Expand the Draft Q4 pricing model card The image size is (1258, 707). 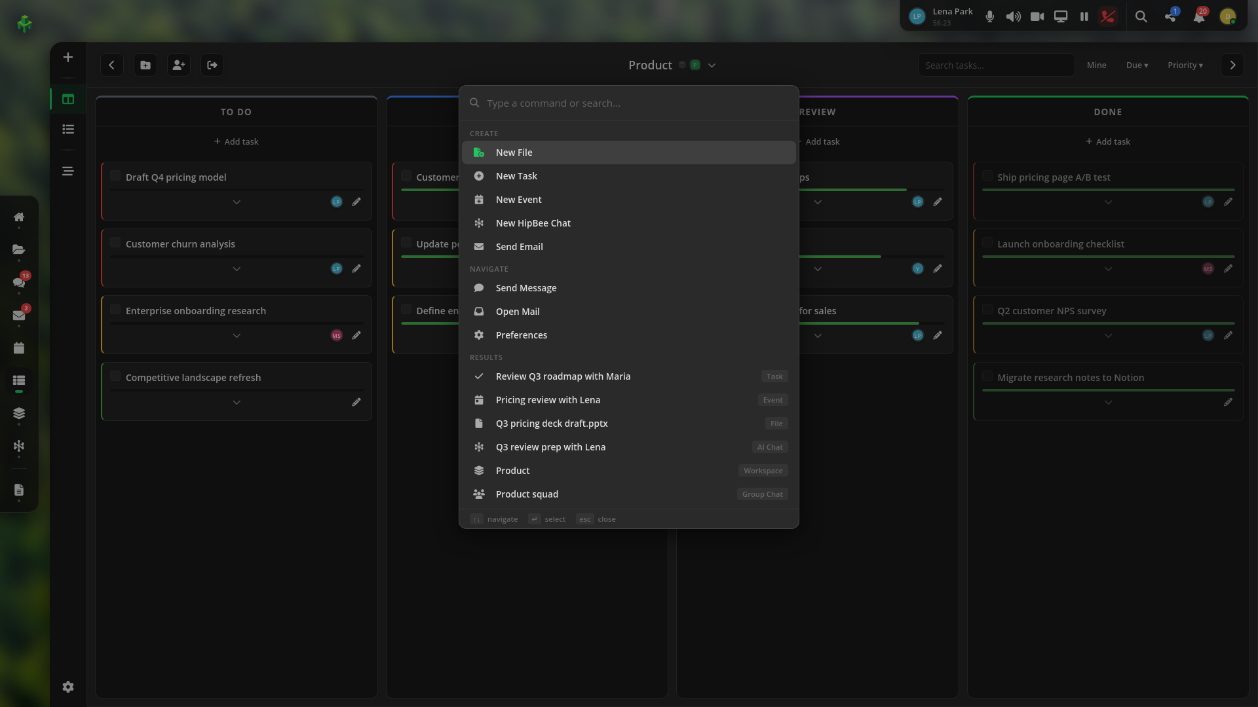pyautogui.click(x=237, y=202)
